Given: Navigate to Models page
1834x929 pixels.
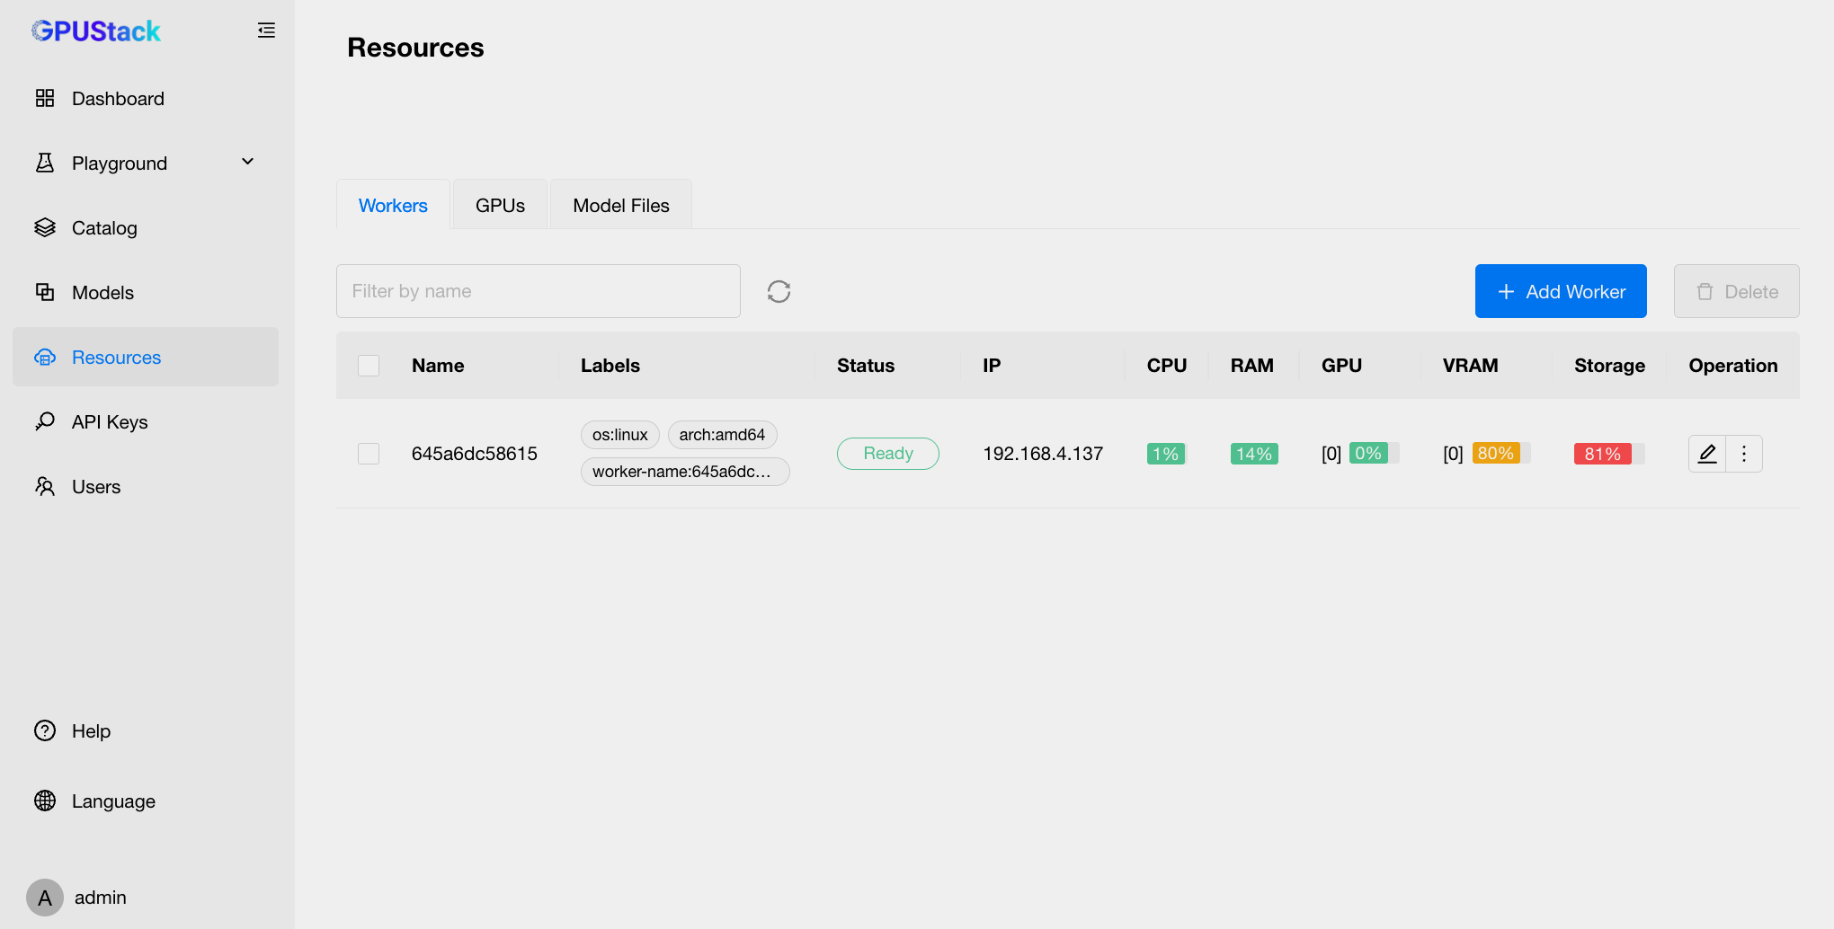Looking at the screenshot, I should pos(146,292).
